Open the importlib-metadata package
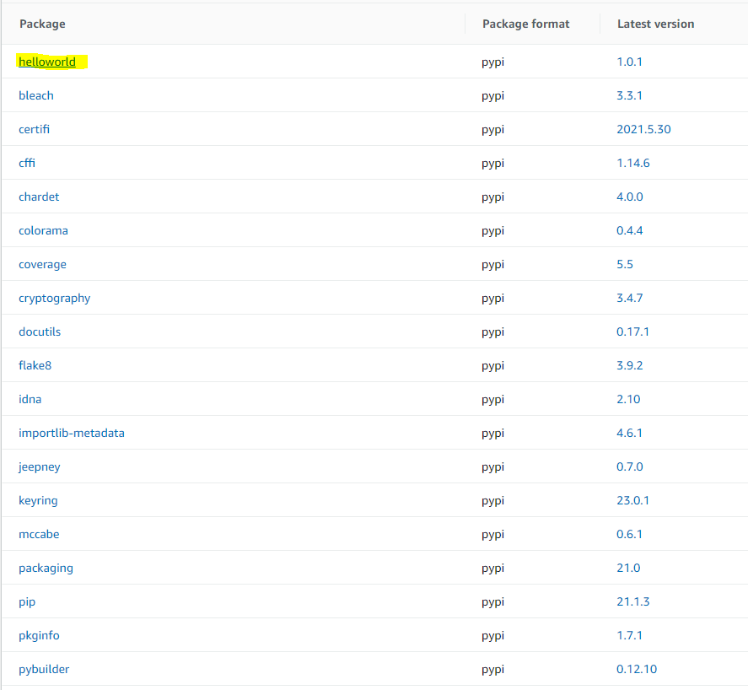 click(x=71, y=433)
